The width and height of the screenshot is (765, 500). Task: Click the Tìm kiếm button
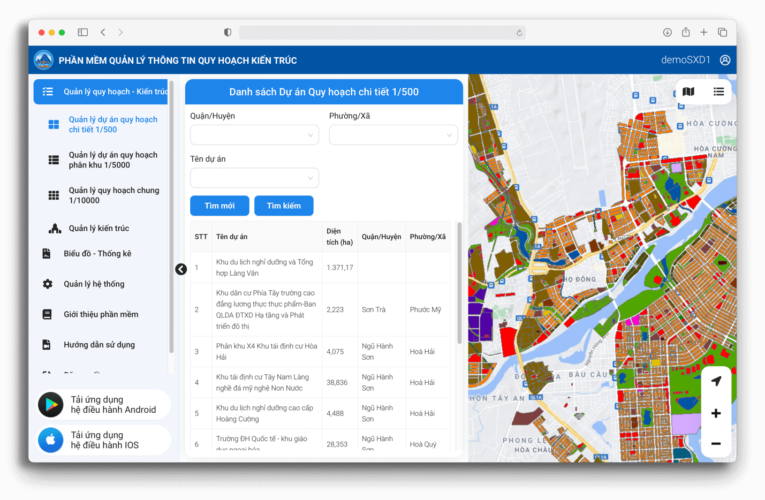(284, 206)
